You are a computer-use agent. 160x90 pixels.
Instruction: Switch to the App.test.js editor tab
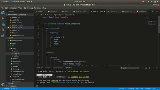point(53,11)
